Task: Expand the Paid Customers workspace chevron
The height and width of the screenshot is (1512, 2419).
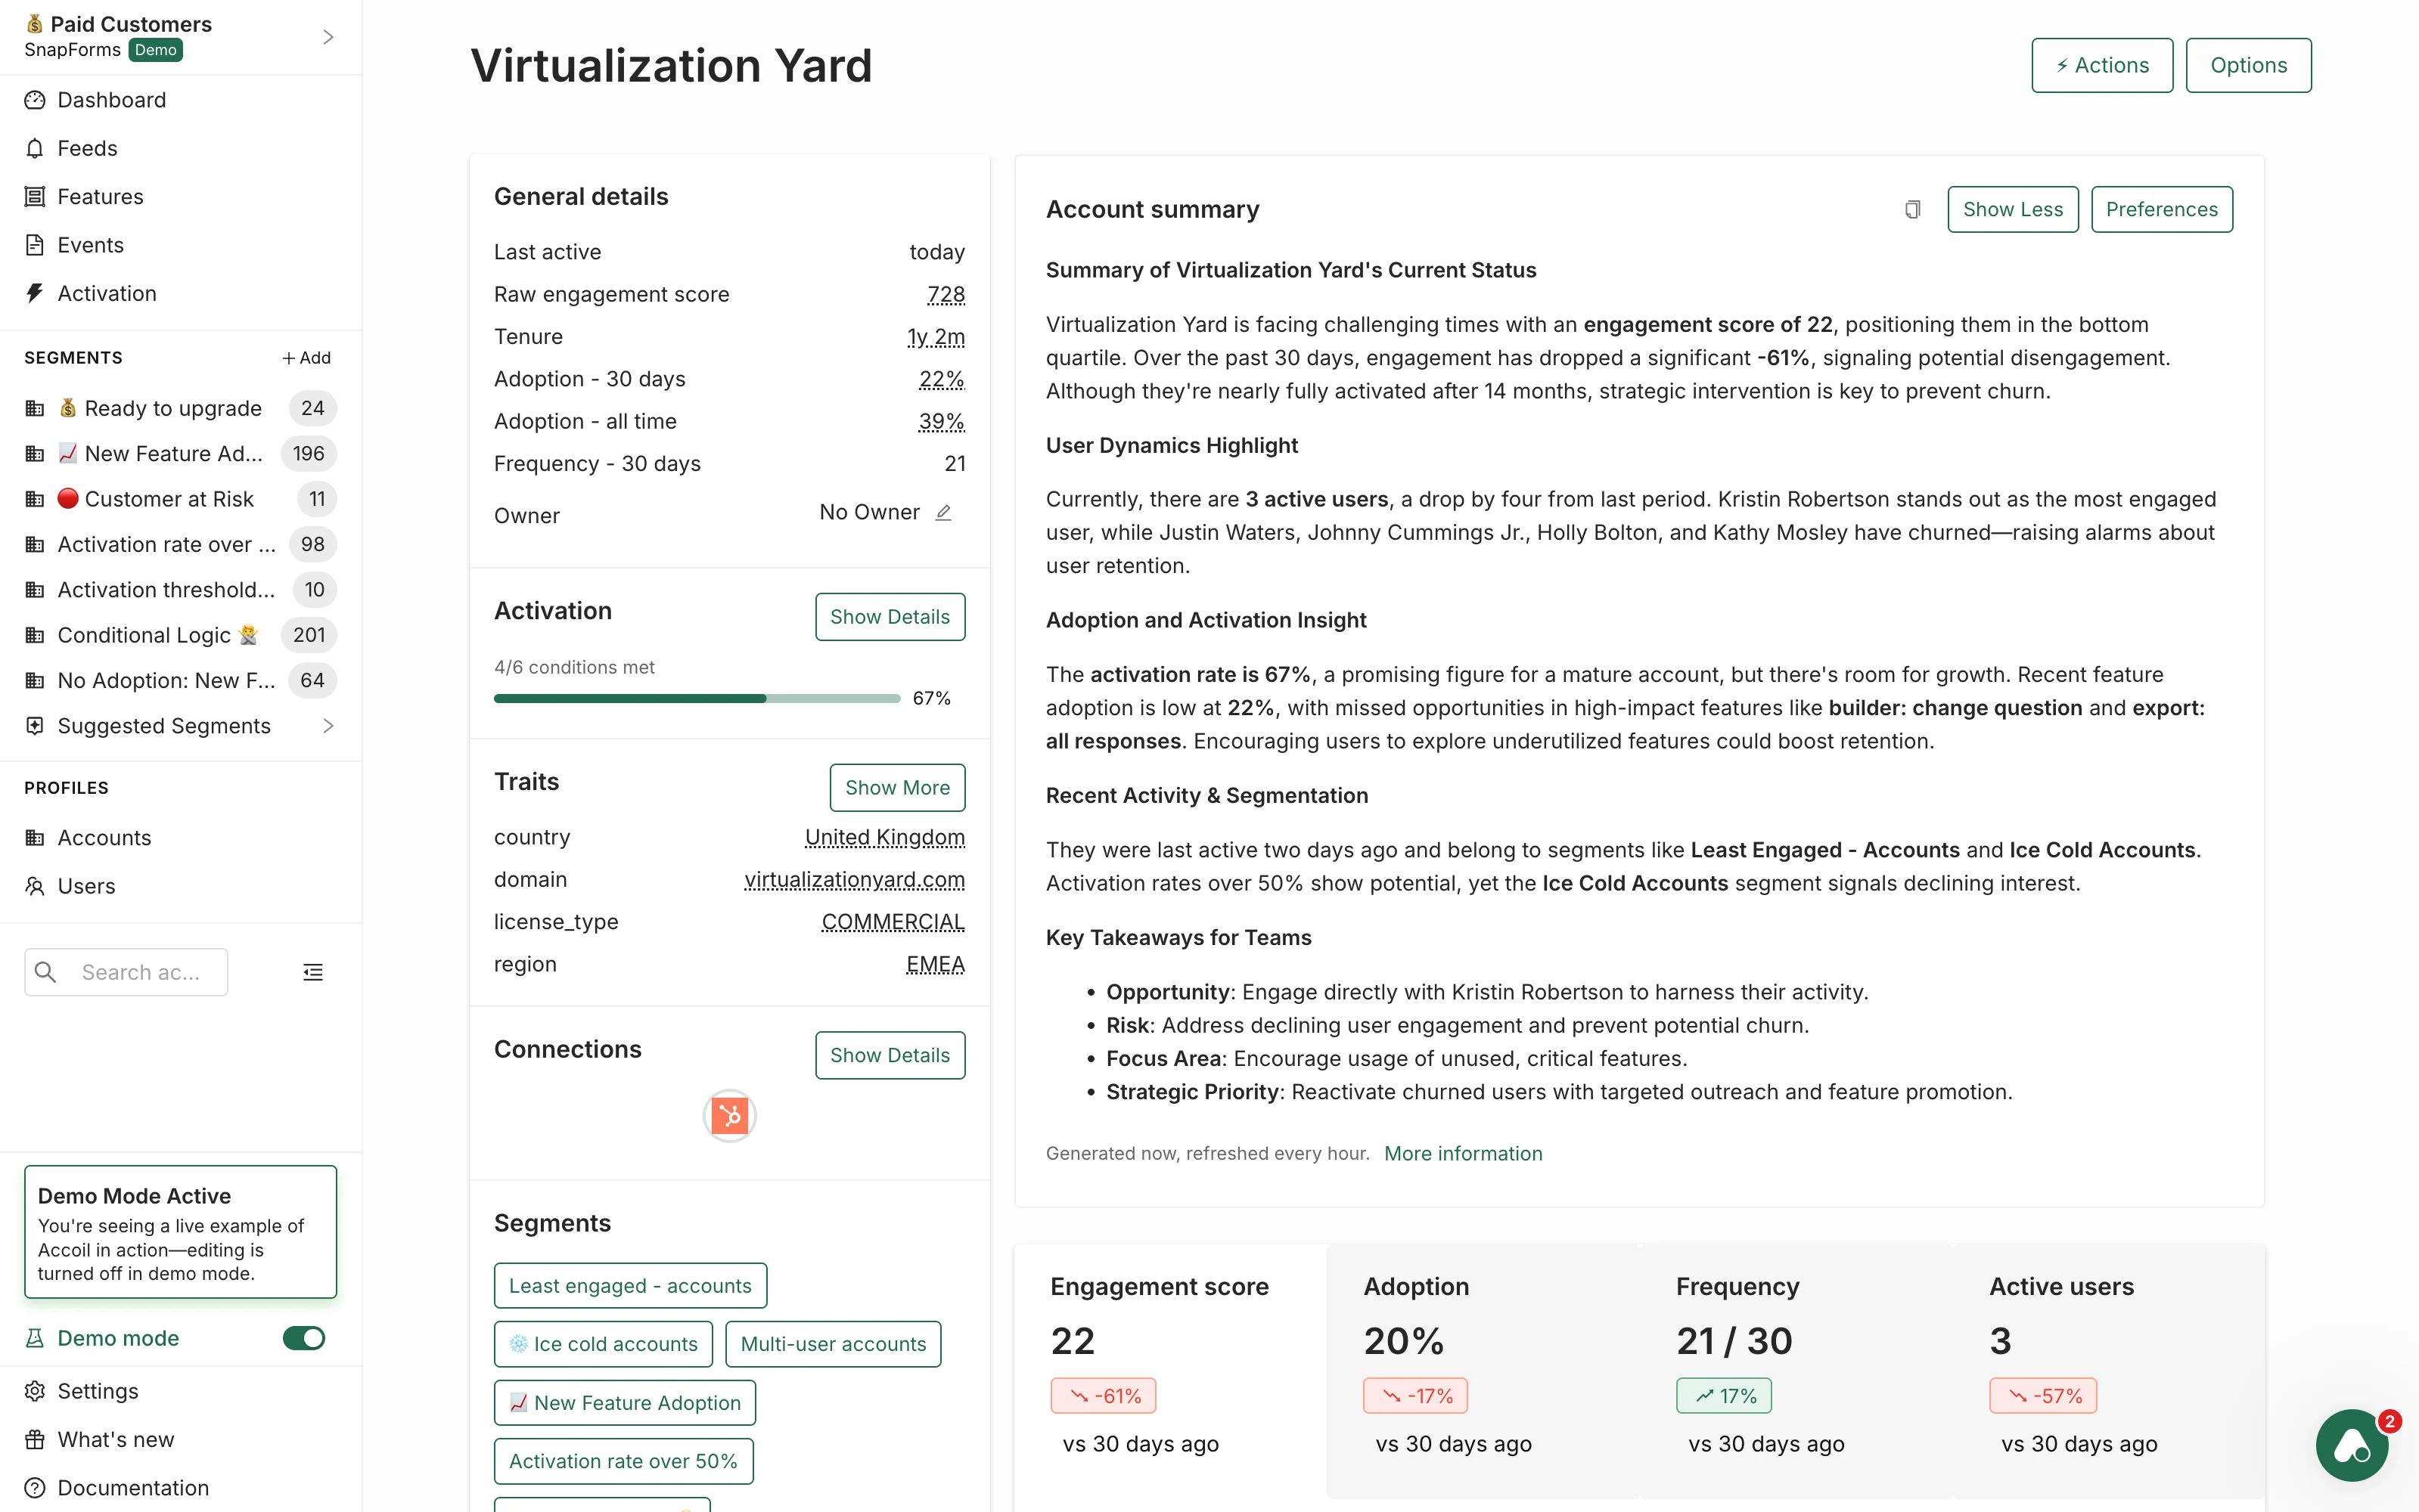Action: (328, 36)
